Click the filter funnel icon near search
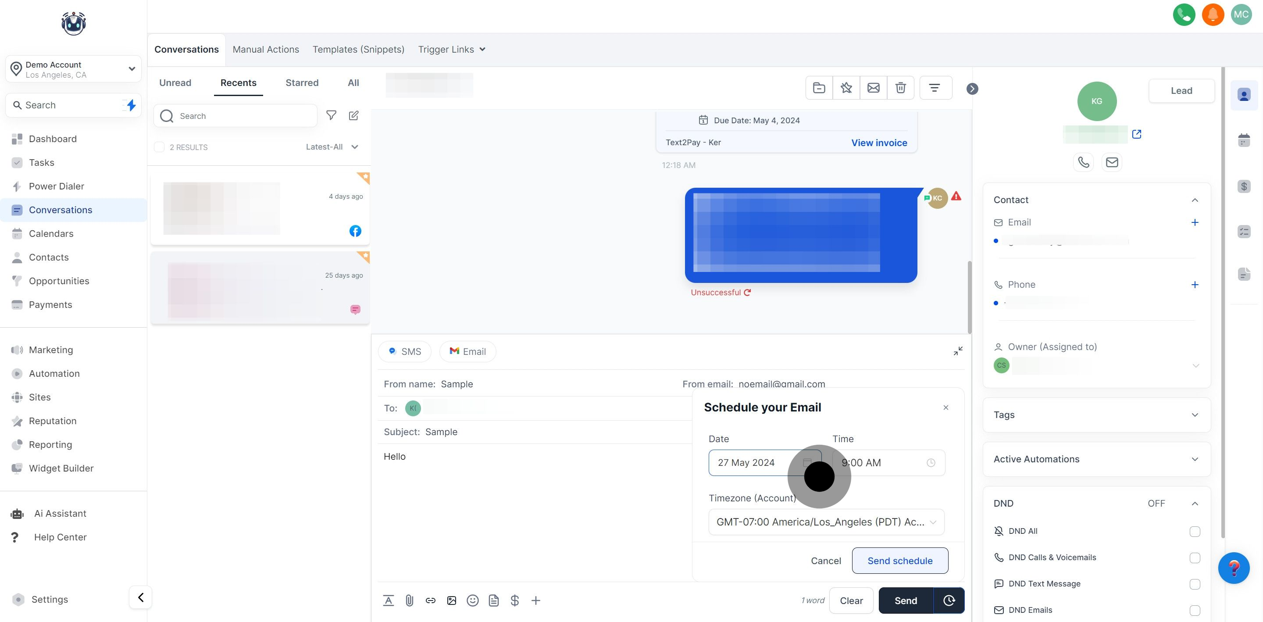 (332, 115)
